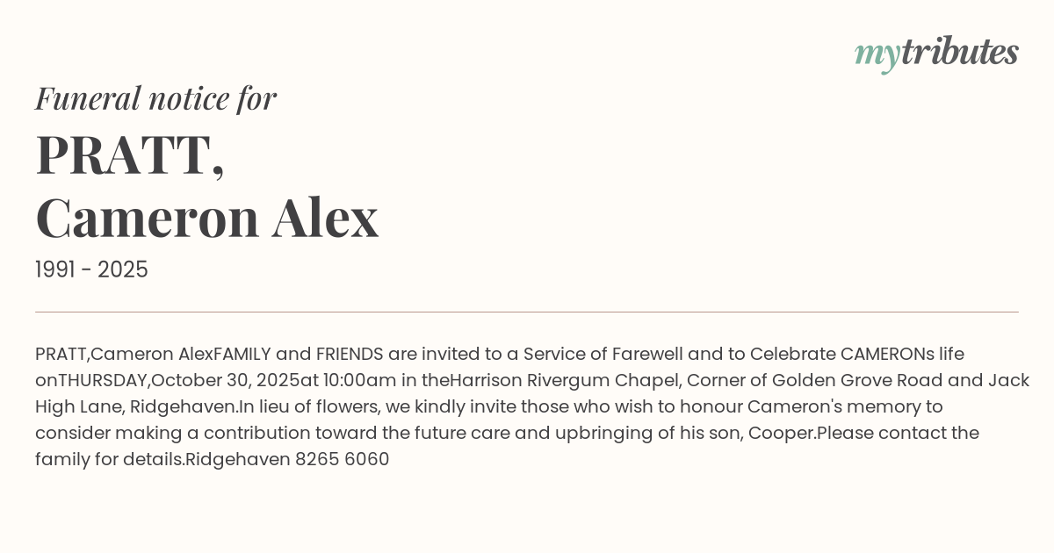
Task: Click "Please contact the" sentence start
Action: pos(898,433)
